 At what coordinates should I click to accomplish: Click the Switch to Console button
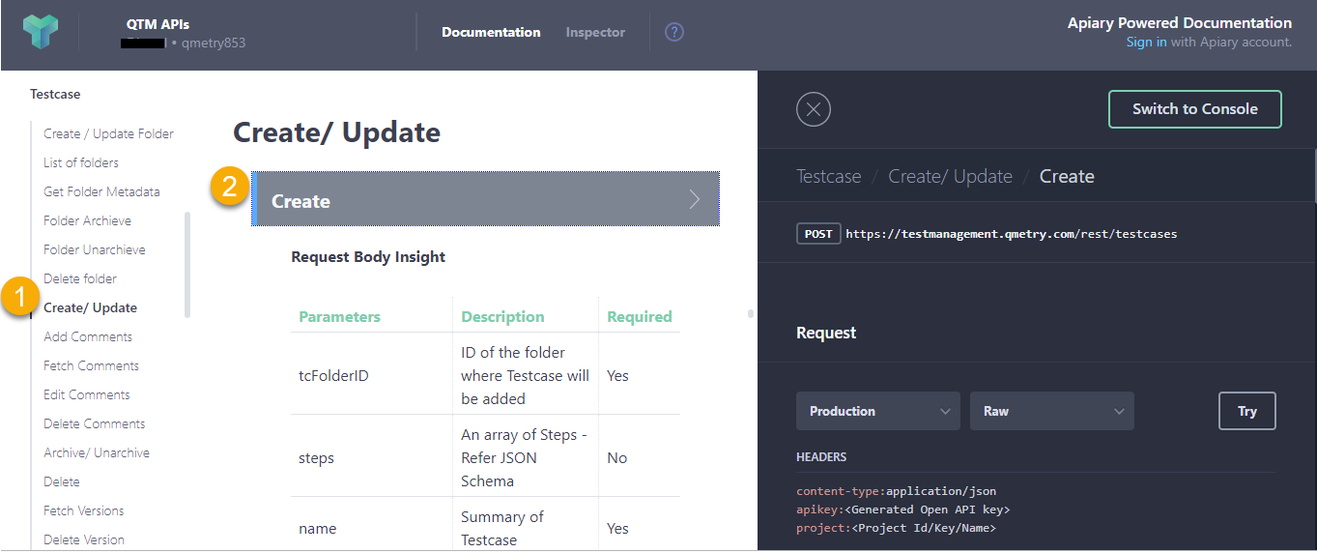tap(1194, 109)
